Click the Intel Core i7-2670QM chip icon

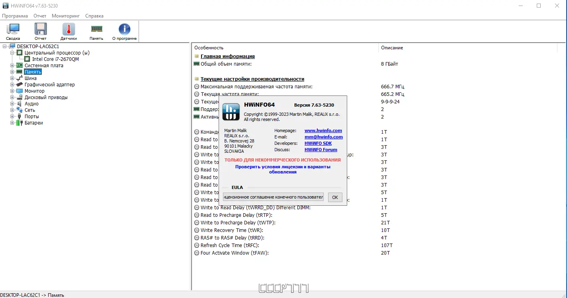[27, 59]
